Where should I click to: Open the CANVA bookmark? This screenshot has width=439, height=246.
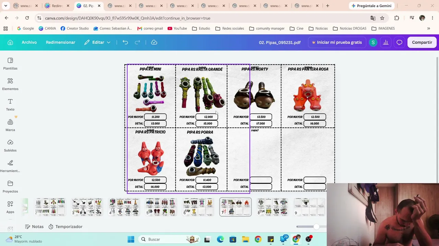tap(47, 28)
